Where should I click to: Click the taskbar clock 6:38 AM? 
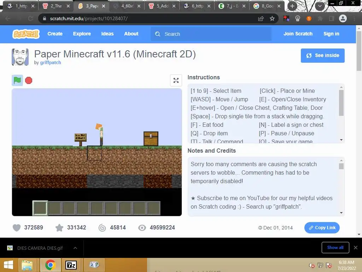pyautogui.click(x=346, y=262)
